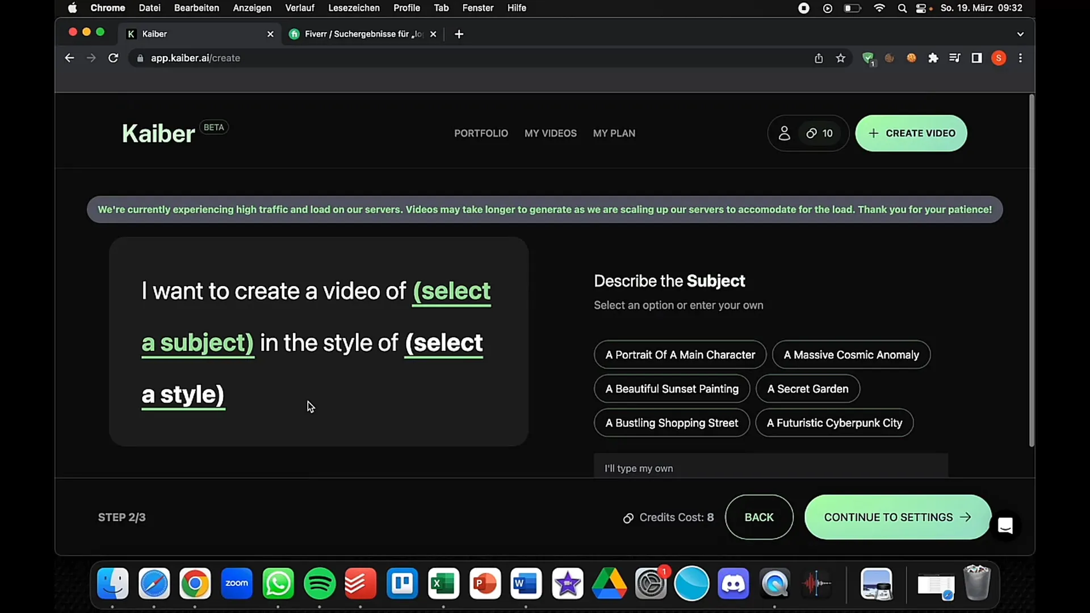Click the MY PLAN navigation link
The height and width of the screenshot is (613, 1090).
(614, 132)
